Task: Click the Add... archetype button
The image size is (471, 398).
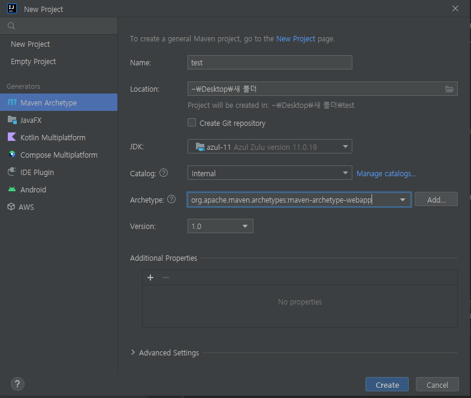Action: (x=436, y=200)
